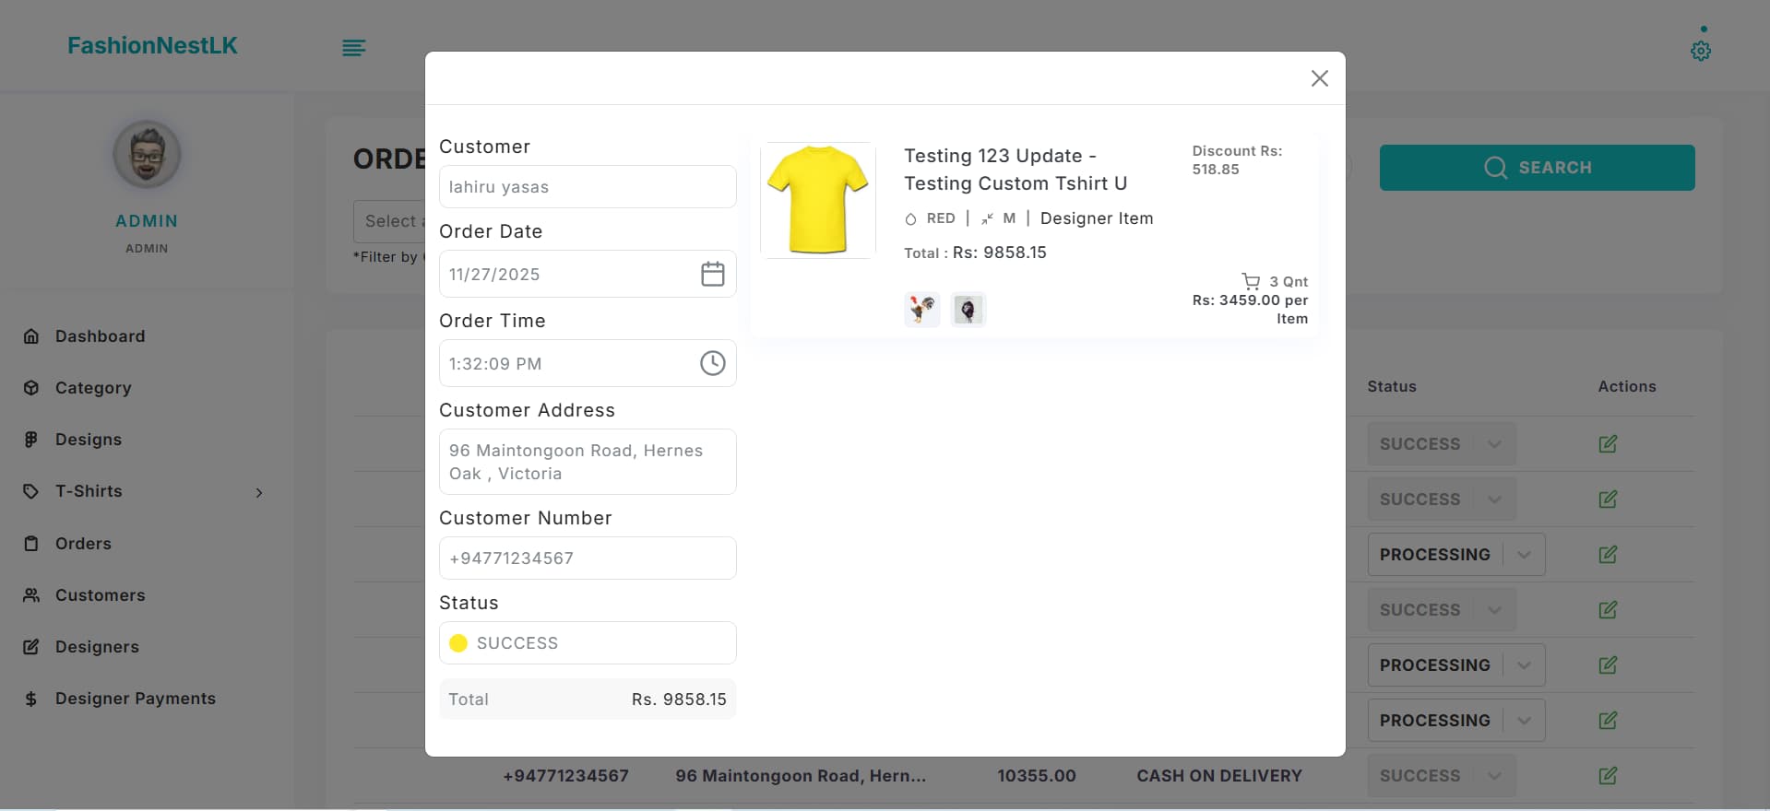The height and width of the screenshot is (811, 1770).
Task: Click edit icon in third SUCCESS row
Action: [x=1608, y=610]
